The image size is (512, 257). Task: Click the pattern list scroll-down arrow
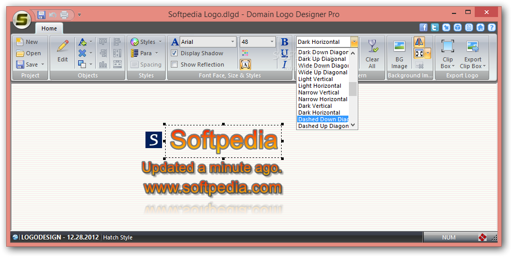[x=353, y=125]
